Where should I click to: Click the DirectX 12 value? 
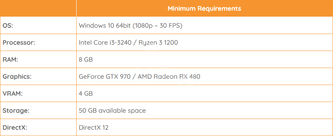click(x=94, y=127)
